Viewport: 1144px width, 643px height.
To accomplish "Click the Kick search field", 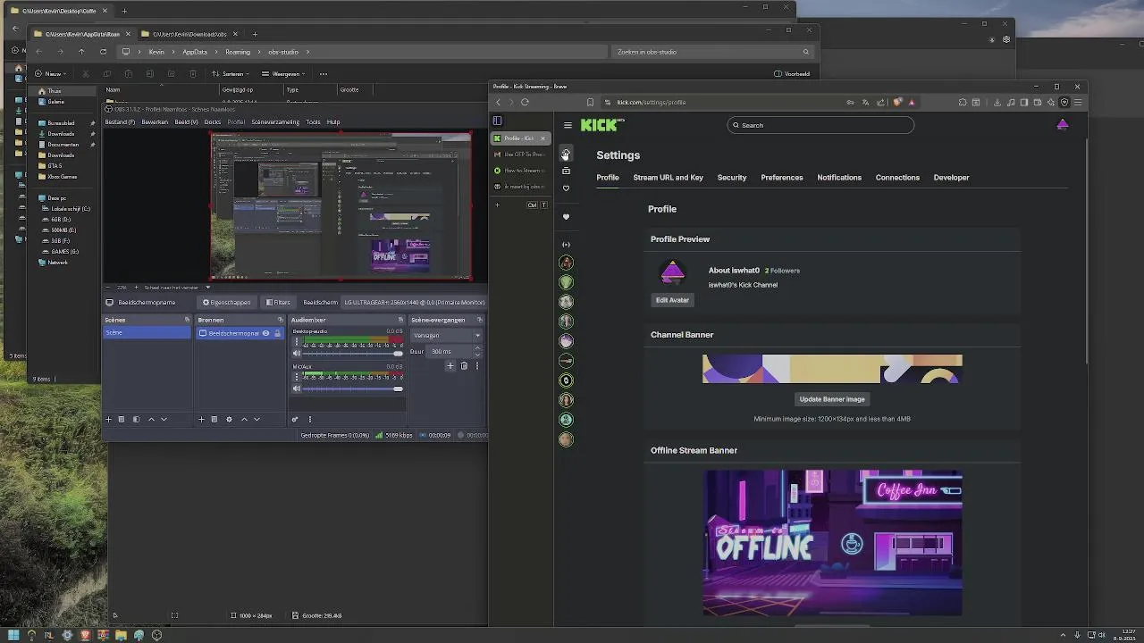I will click(820, 125).
